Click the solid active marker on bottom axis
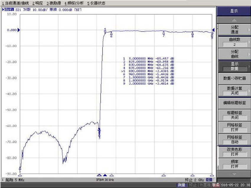Screen dimensions: 251x188 click(x=105, y=175)
